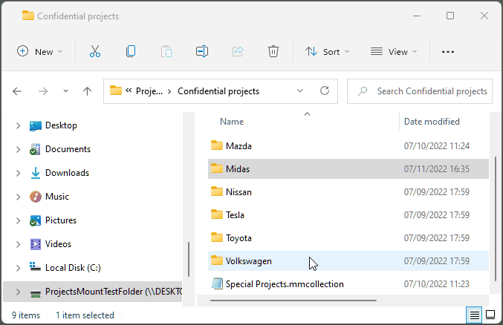Click the Delete trash can icon
Image resolution: width=503 pixels, height=325 pixels.
pos(273,51)
